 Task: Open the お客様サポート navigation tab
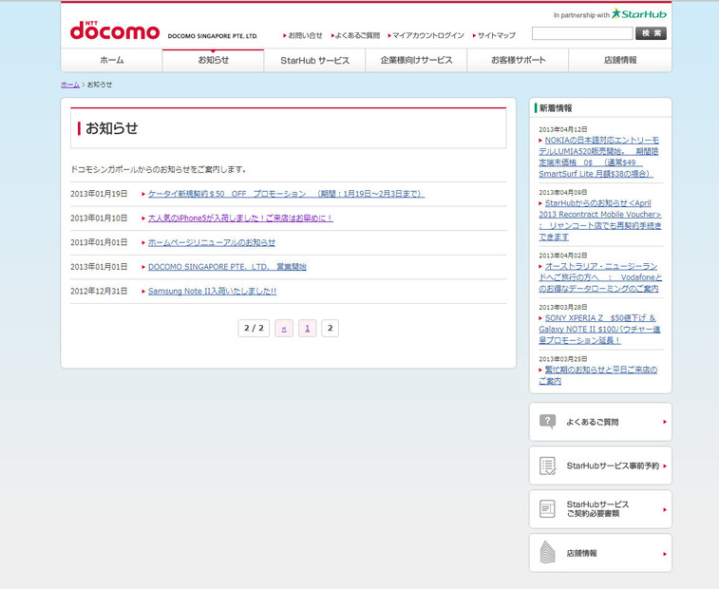point(519,60)
